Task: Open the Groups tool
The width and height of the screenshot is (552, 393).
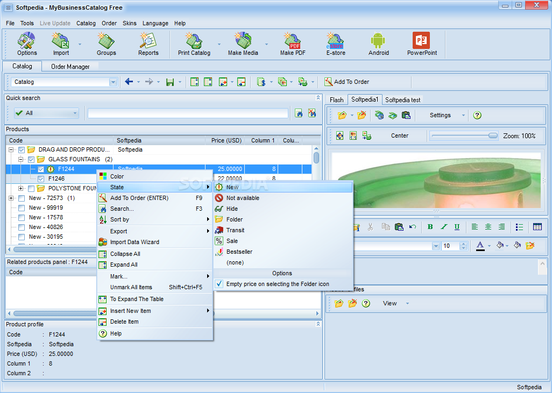Action: (x=106, y=44)
